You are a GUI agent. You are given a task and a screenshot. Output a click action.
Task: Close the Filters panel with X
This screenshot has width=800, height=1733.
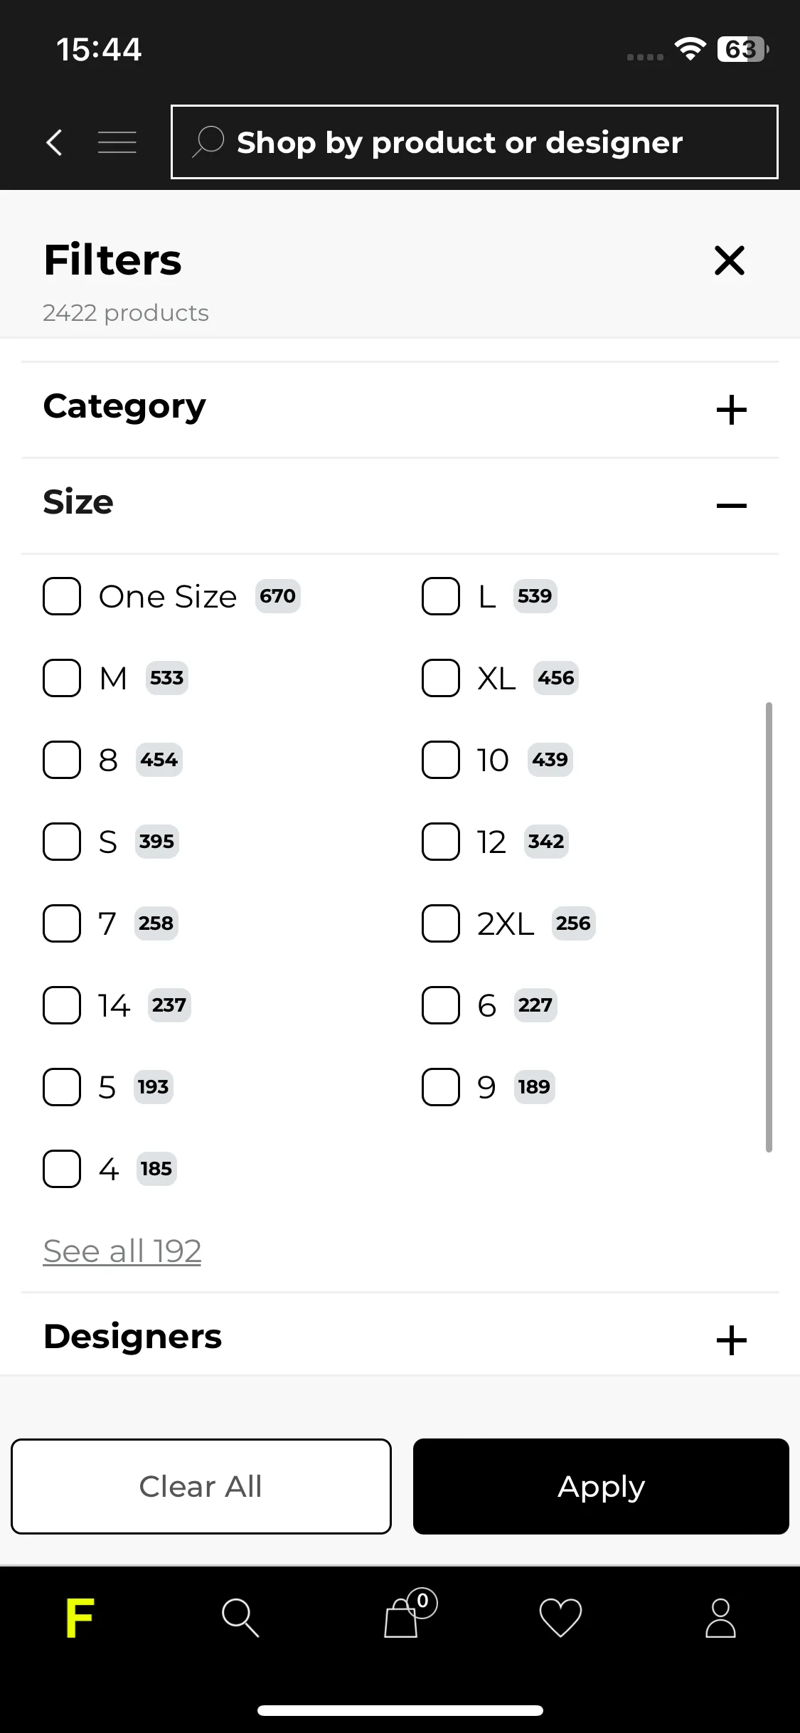click(730, 260)
